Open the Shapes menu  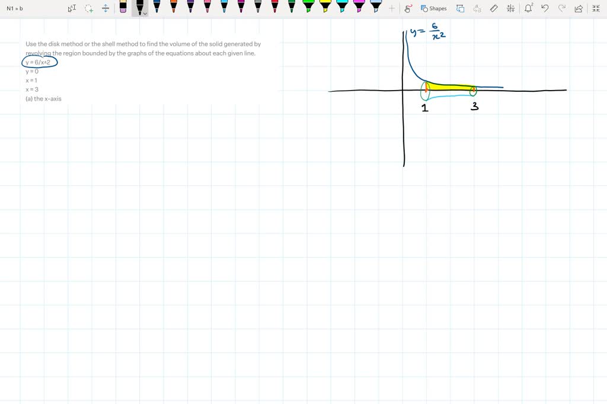point(433,8)
